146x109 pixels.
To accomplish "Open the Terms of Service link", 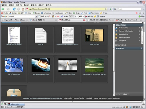I will pyautogui.click(x=79, y=98).
